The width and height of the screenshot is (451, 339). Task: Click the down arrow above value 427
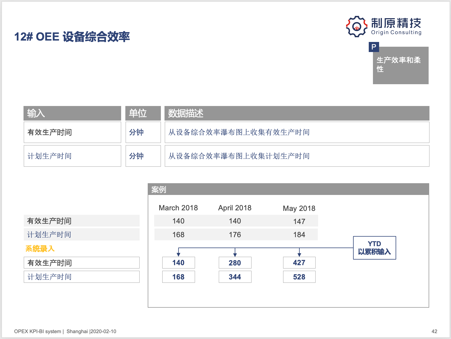299,254
